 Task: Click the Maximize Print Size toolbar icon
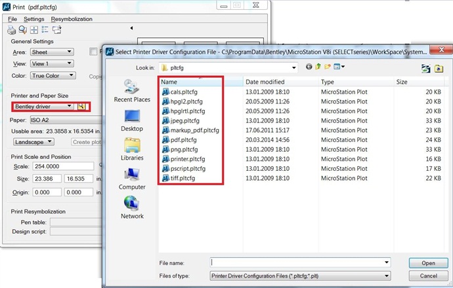pos(34,29)
